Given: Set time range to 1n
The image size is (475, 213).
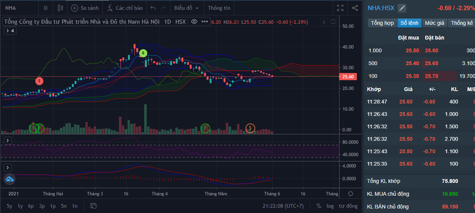Looking at the screenshot, I should pyautogui.click(x=75, y=206).
